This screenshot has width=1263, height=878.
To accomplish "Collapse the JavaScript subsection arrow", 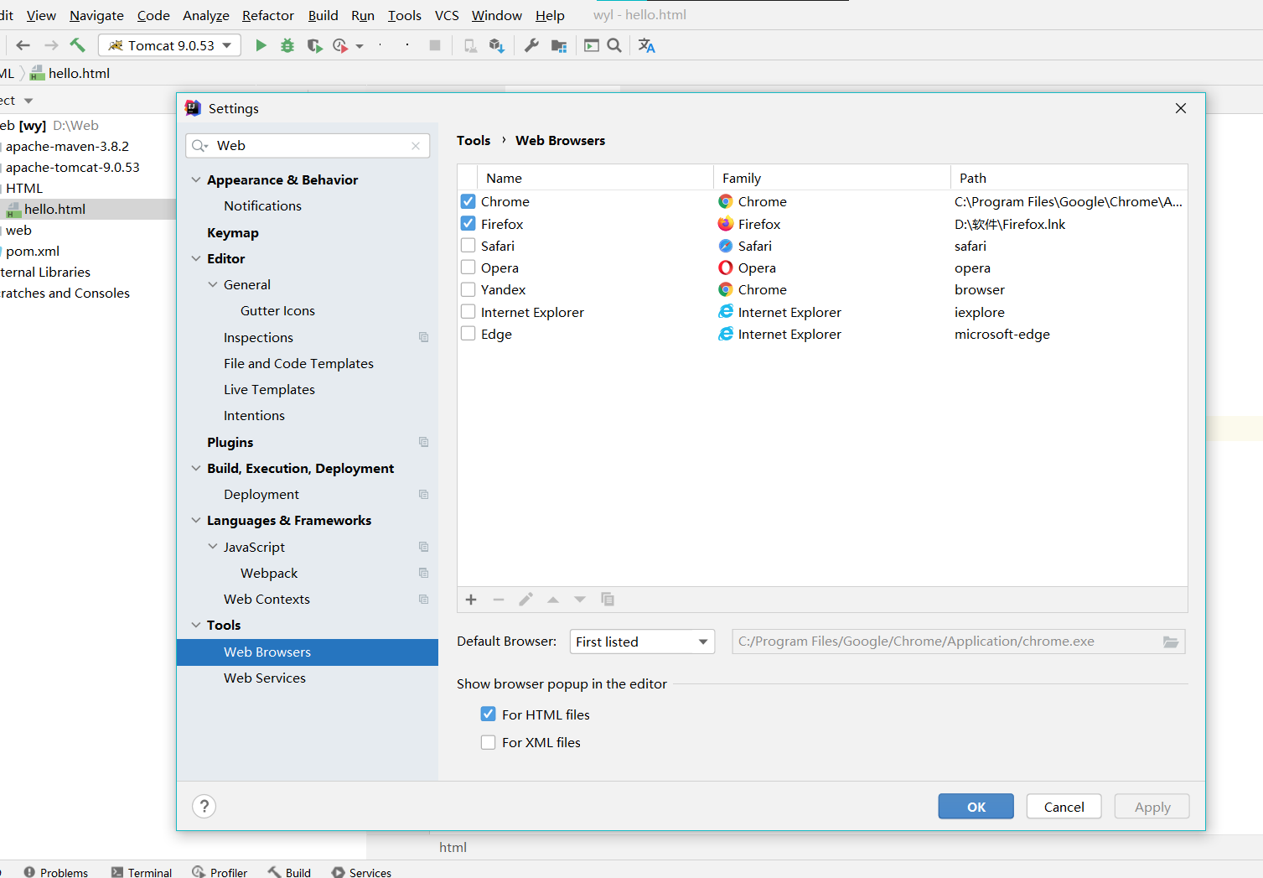I will tap(213, 547).
